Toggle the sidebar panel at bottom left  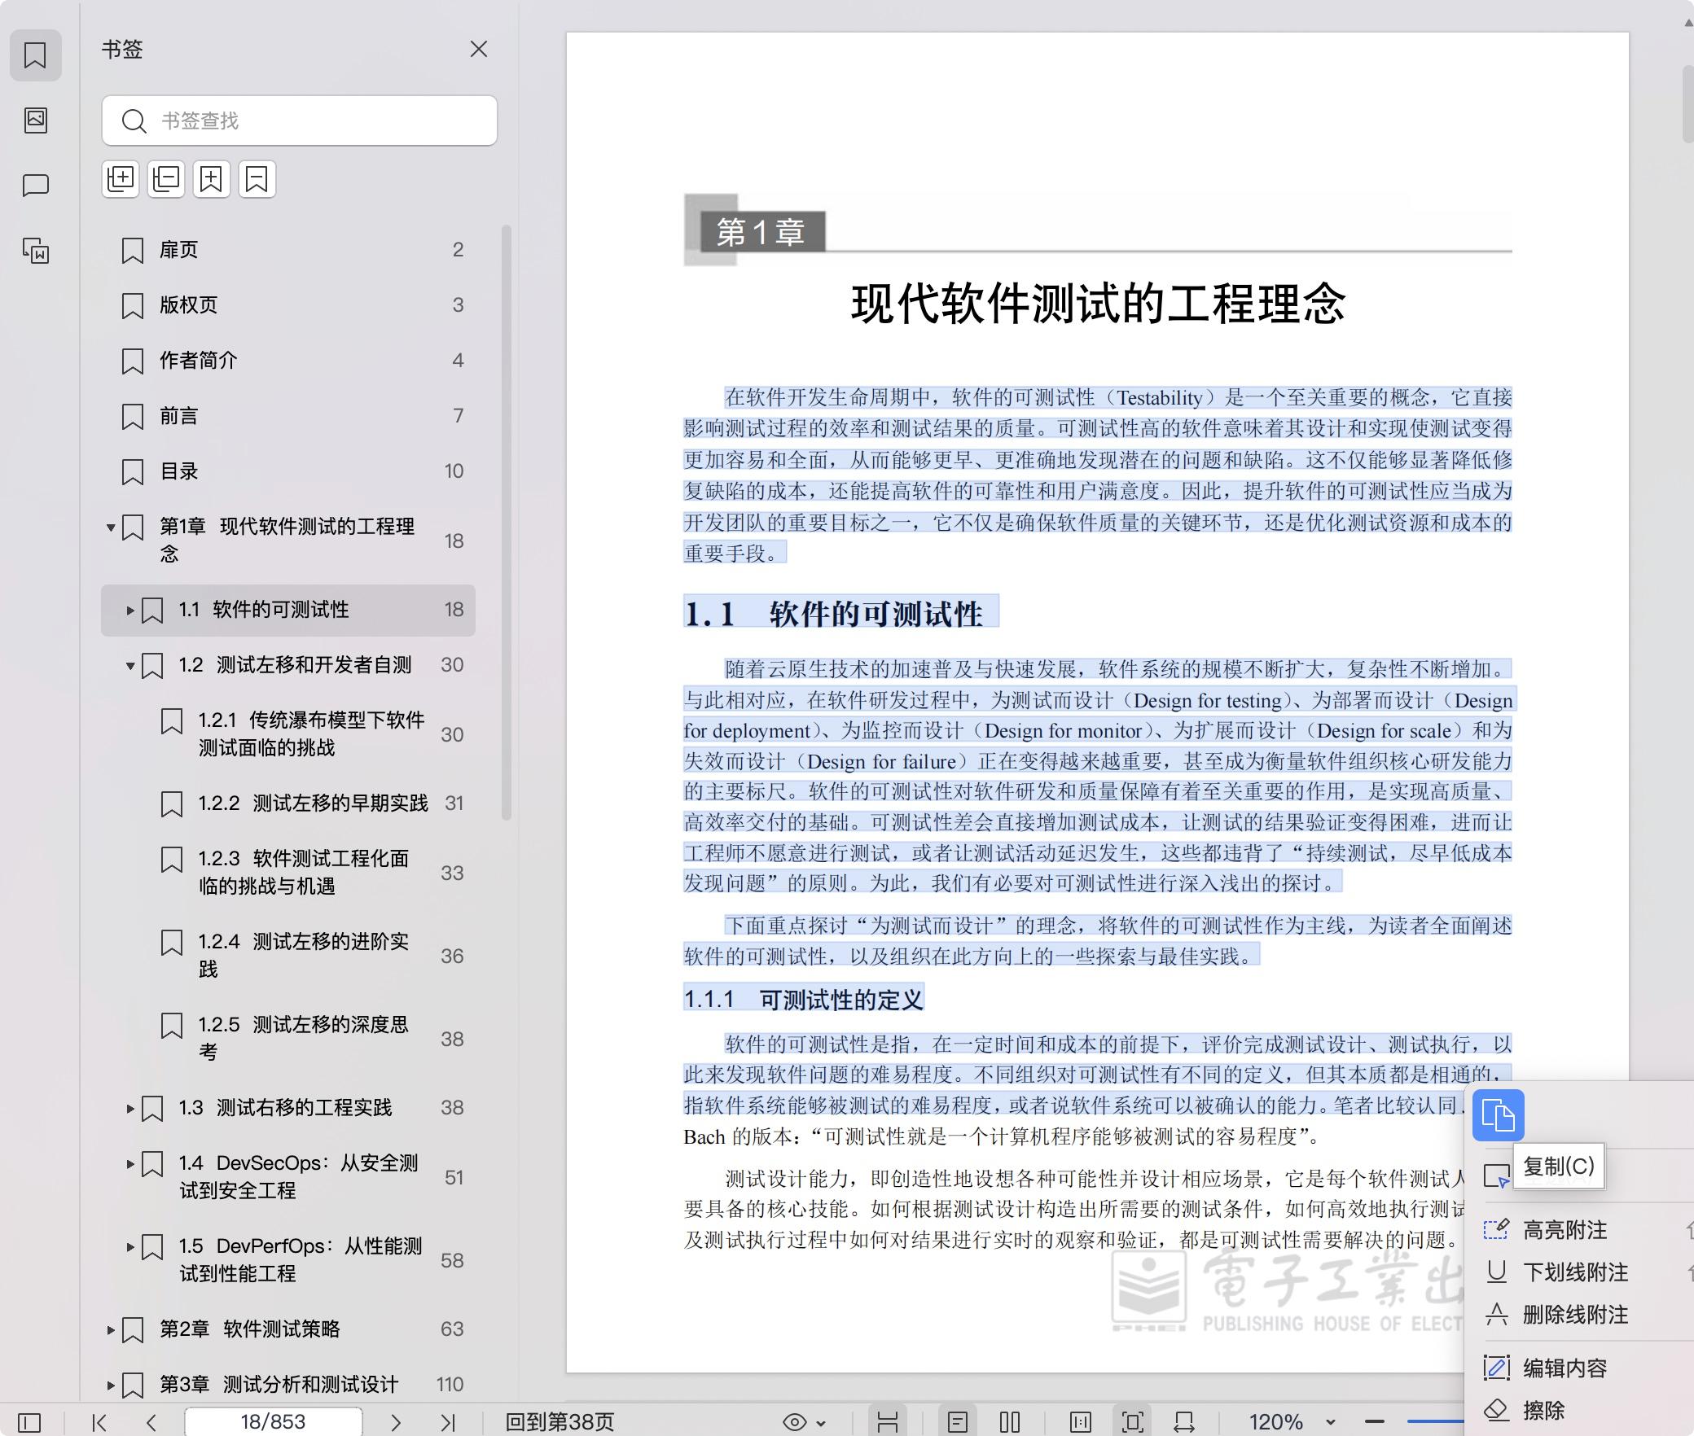point(29,1422)
